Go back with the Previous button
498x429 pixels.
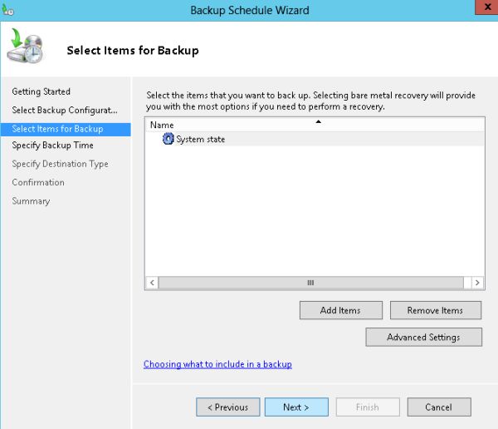click(x=228, y=407)
